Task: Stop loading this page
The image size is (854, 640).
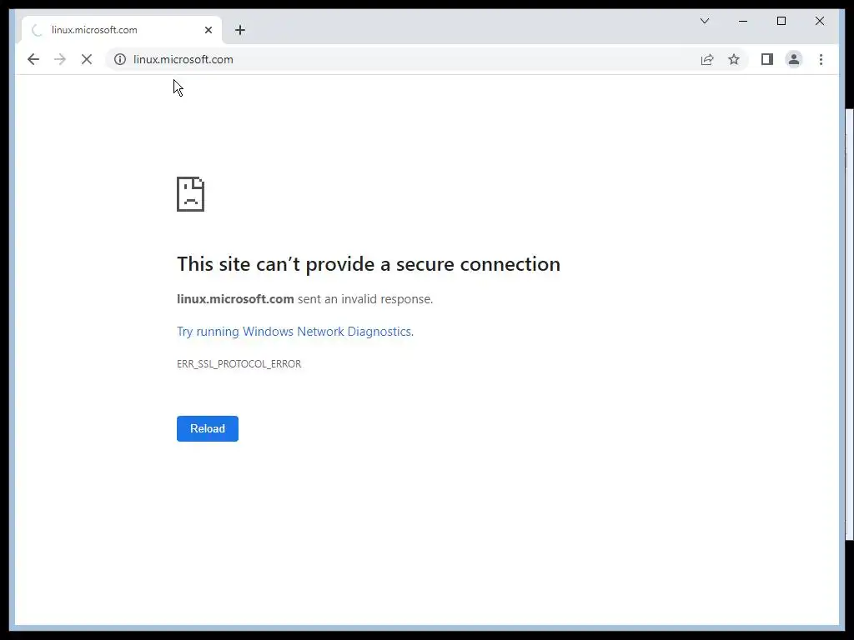Action: (86, 59)
